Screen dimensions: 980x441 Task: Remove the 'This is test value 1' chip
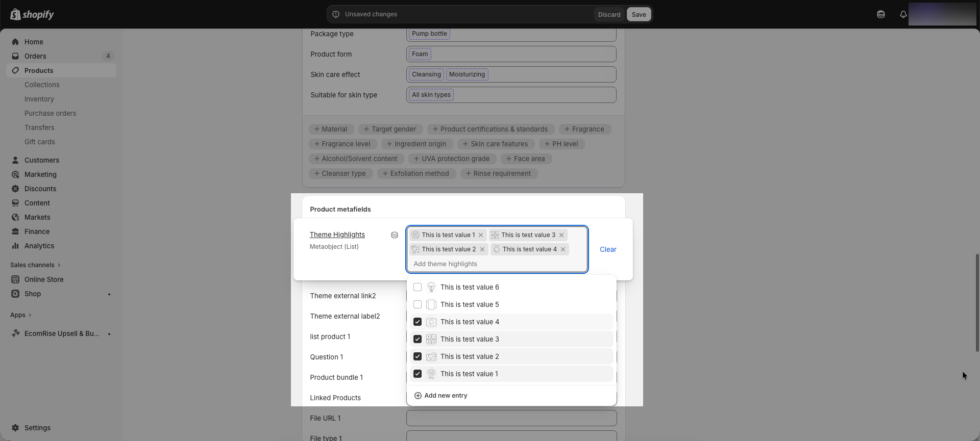coord(481,235)
